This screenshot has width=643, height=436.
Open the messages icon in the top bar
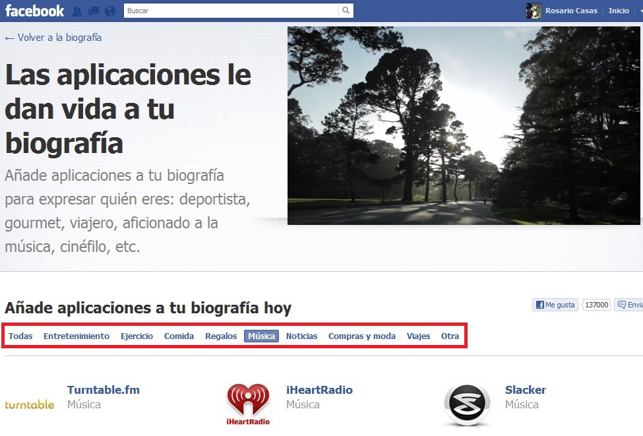(x=94, y=11)
